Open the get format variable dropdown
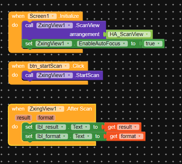Screen dimensions: 182x164 tap(131, 136)
